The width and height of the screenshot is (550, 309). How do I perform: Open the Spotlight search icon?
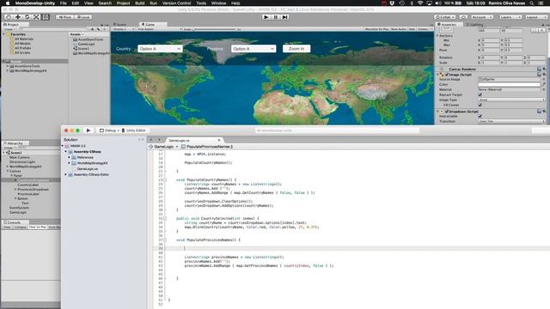532,3
